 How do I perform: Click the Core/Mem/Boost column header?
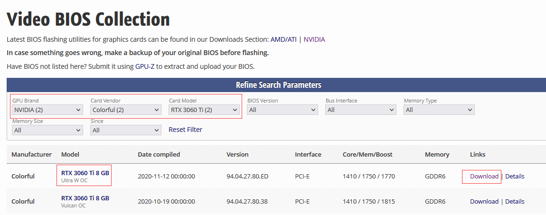(367, 154)
